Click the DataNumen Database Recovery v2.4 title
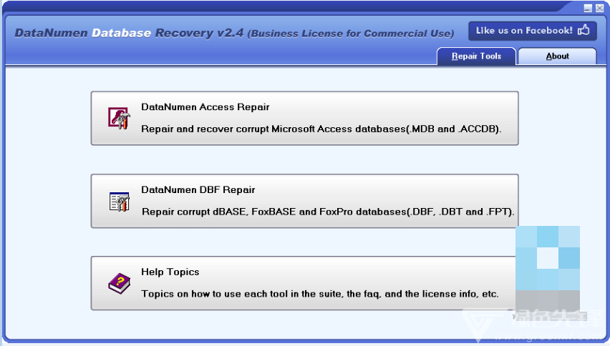The width and height of the screenshot is (610, 346). click(129, 33)
